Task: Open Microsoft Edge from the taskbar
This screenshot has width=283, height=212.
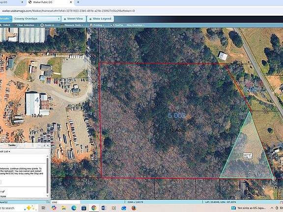Action: click(74, 208)
